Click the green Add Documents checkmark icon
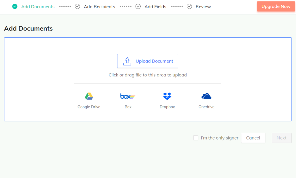The height and width of the screenshot is (178, 296). [15, 7]
